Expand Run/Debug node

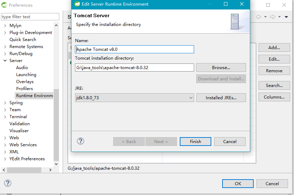pyautogui.click(x=5, y=54)
